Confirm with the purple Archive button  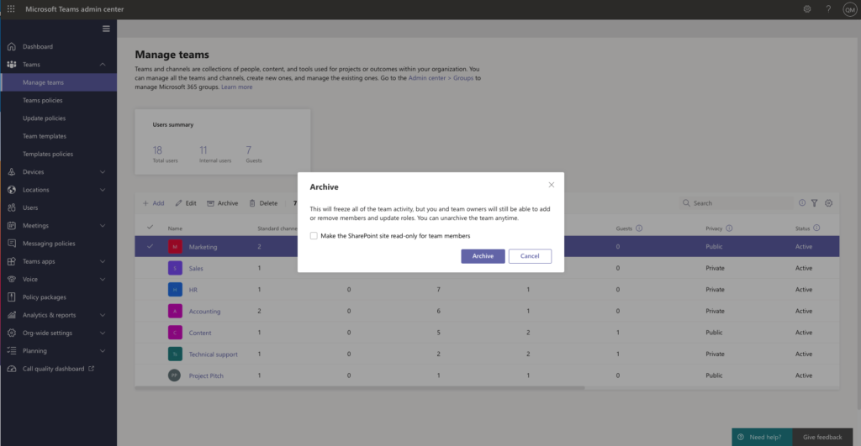483,256
